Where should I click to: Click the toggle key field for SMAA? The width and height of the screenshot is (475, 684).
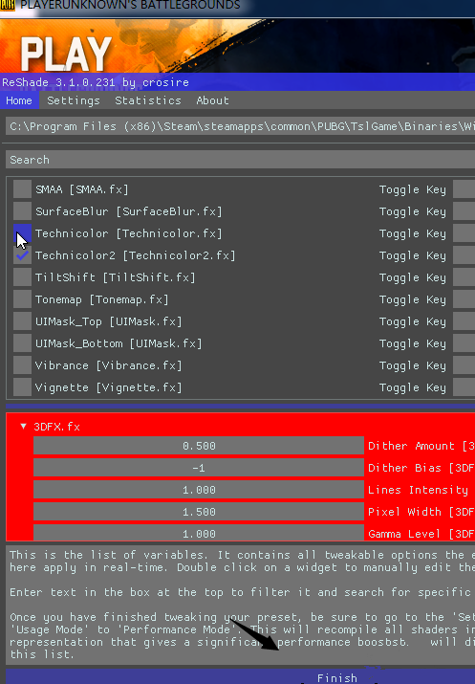click(x=464, y=189)
